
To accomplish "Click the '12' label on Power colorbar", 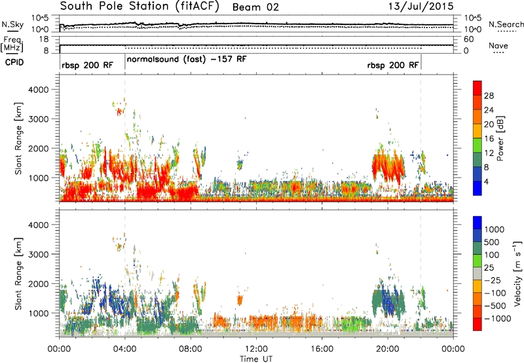I will 489,153.
